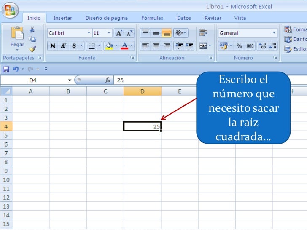Select column B header
Screen dimensions: 307x230
tap(68, 91)
